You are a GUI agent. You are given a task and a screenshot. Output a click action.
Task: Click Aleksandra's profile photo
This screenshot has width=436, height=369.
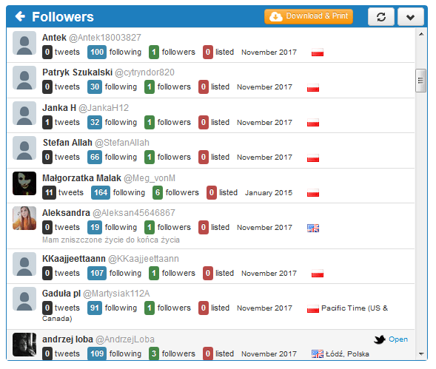pyautogui.click(x=24, y=218)
